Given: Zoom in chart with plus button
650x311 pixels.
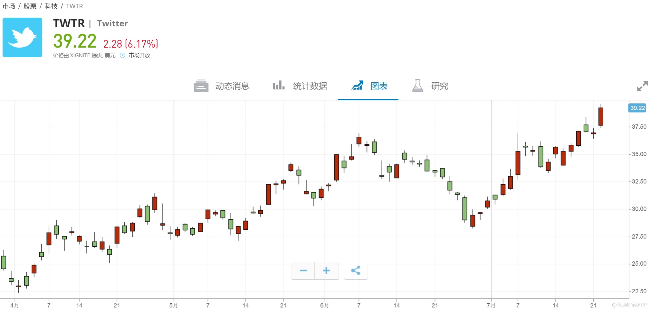Looking at the screenshot, I should pos(326,270).
